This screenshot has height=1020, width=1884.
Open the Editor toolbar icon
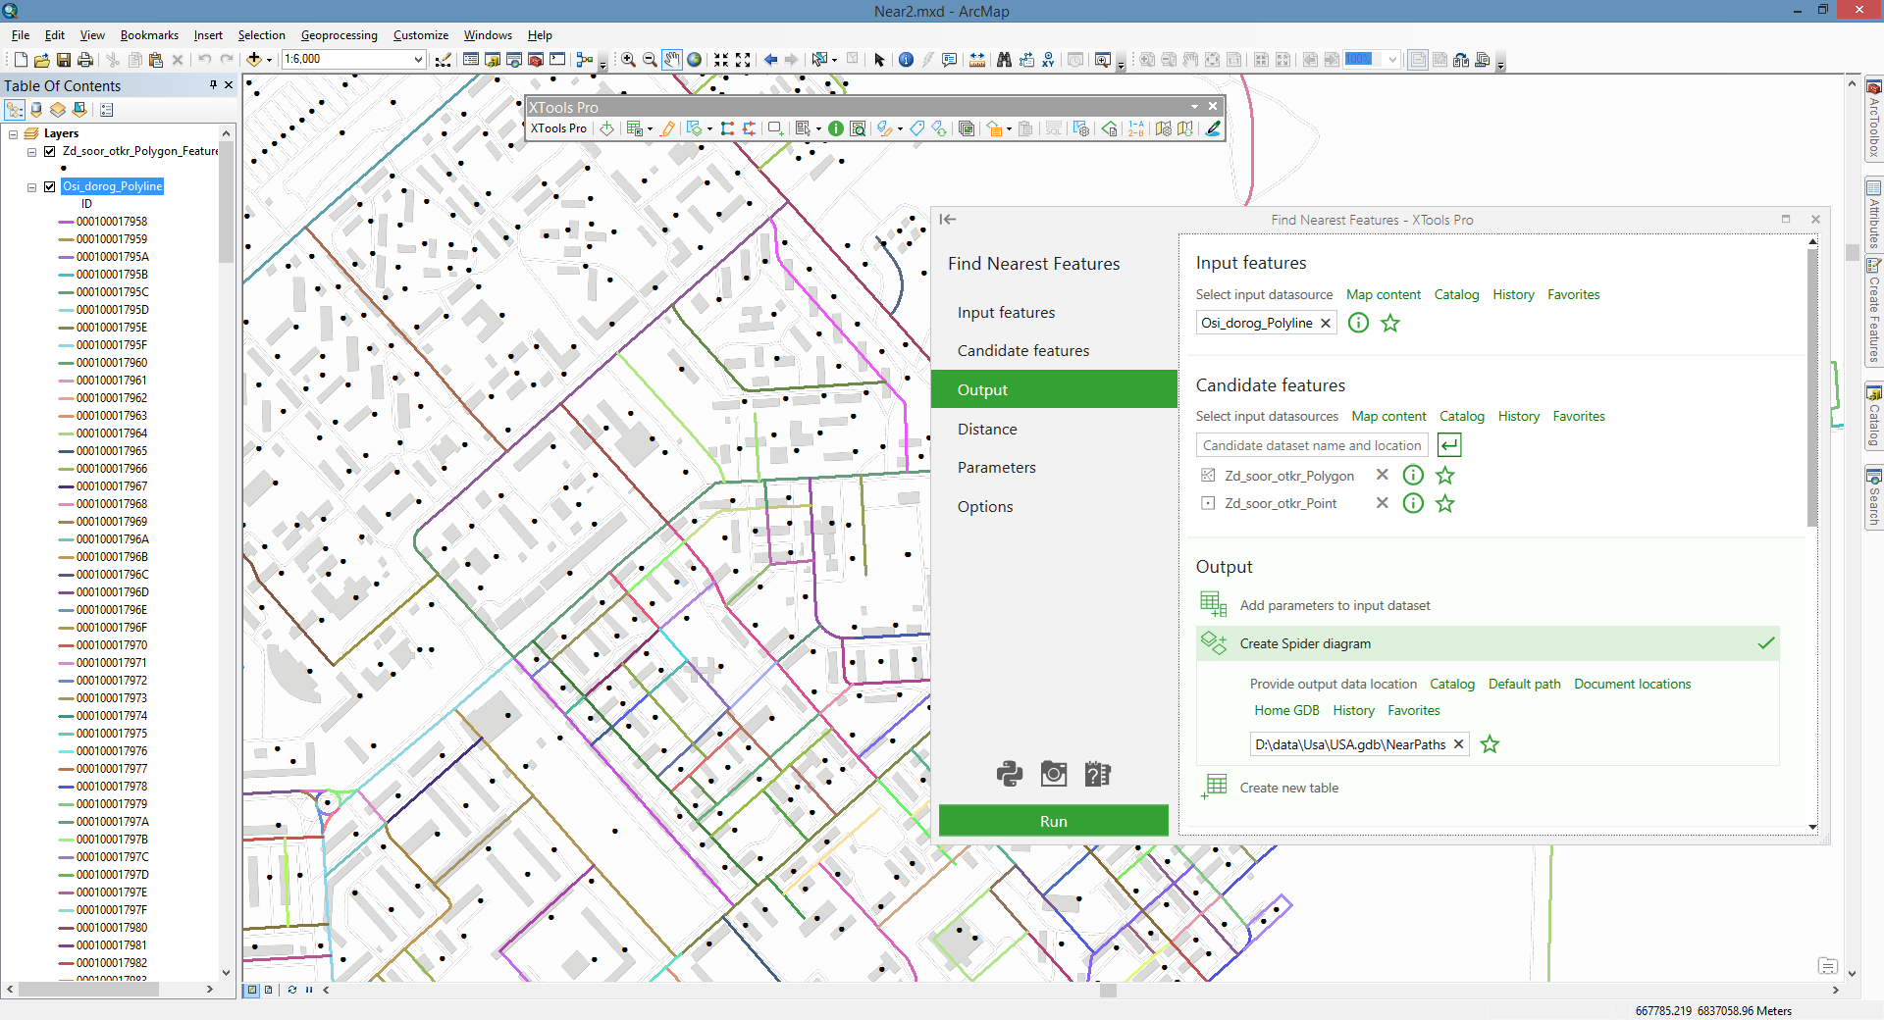coord(444,60)
